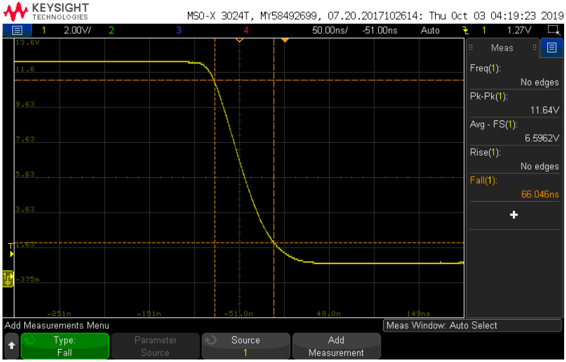Enable channel 4 in the top bar
566x362 pixels.
click(x=246, y=31)
